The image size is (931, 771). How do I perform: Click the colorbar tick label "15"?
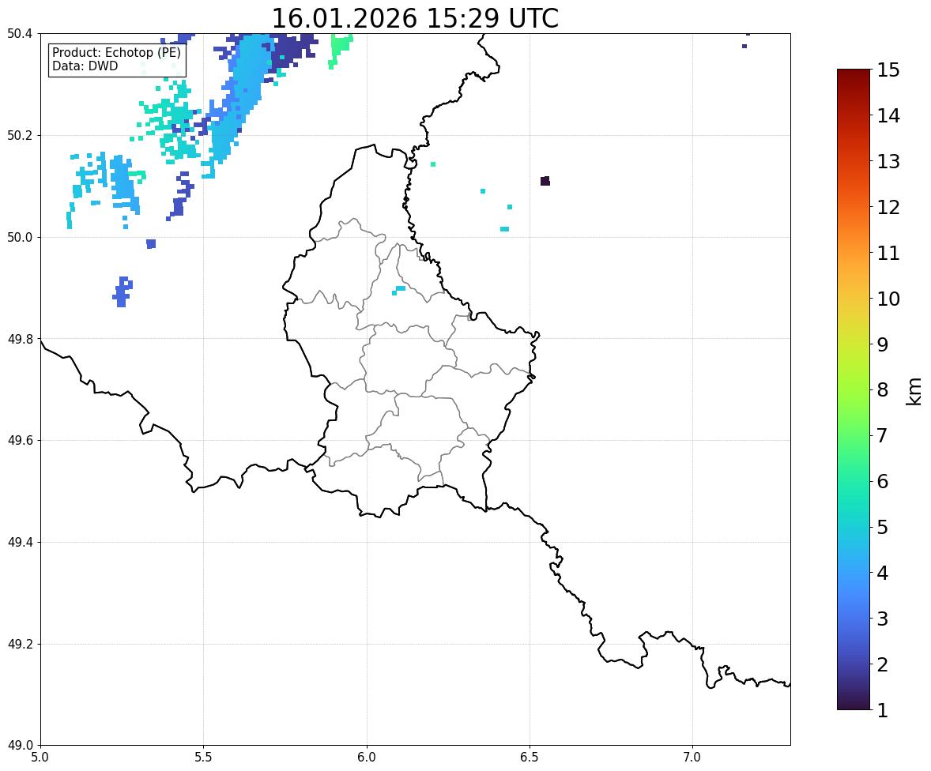[x=888, y=70]
